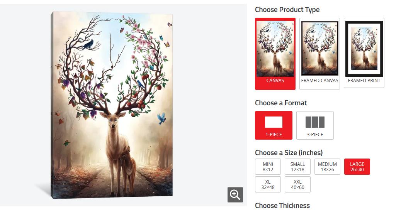Select the 1-piece rectangle format icon
Viewport: 418px width, 211px height.
point(274,122)
